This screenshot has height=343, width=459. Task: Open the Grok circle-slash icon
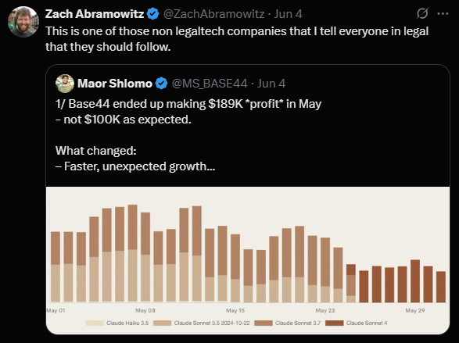(x=422, y=13)
